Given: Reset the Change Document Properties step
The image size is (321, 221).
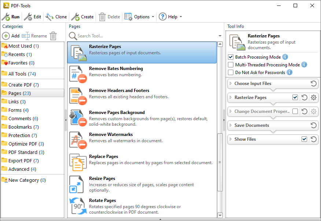Looking at the screenshot, I should [305, 111].
